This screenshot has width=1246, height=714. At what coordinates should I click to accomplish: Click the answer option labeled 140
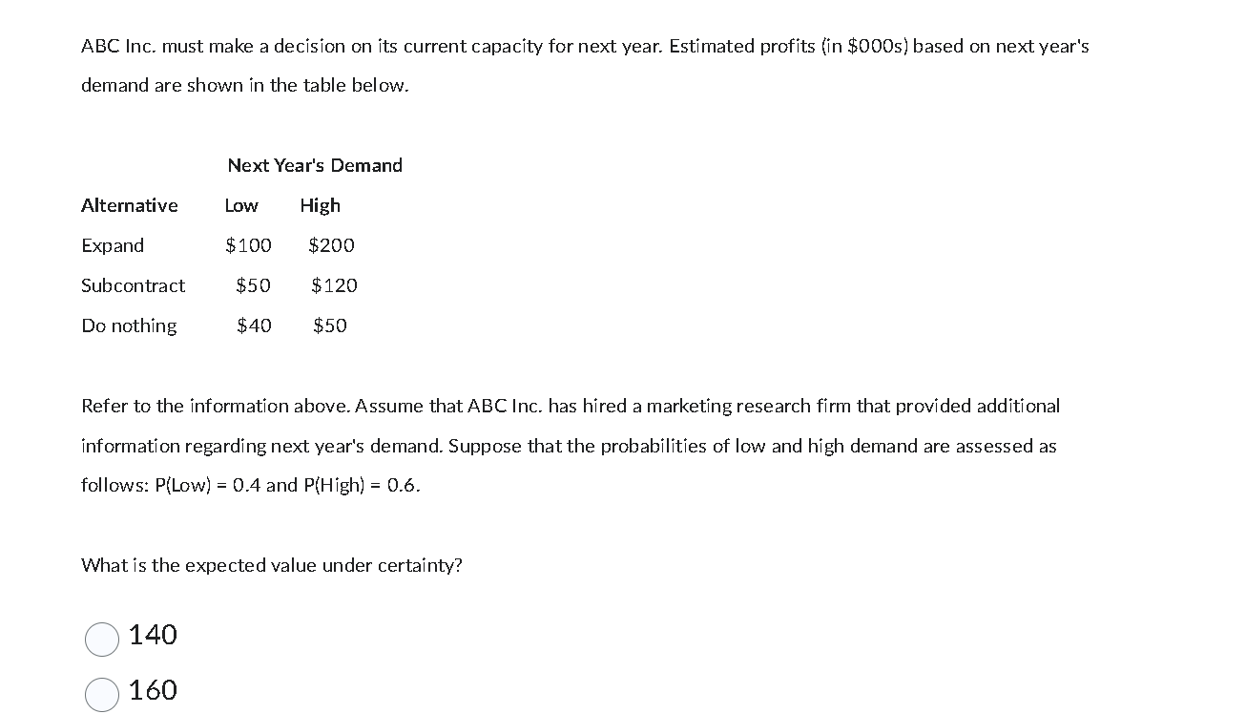click(153, 635)
